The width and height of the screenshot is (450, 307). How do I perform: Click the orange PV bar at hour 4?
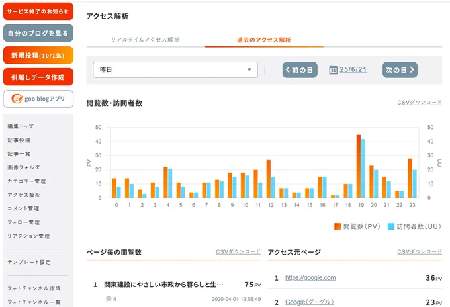pyautogui.click(x=165, y=183)
